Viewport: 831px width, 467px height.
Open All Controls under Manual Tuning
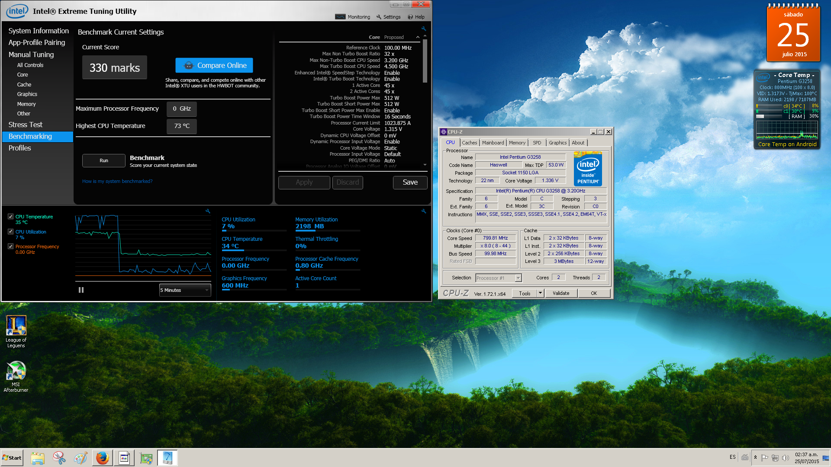[x=30, y=65]
